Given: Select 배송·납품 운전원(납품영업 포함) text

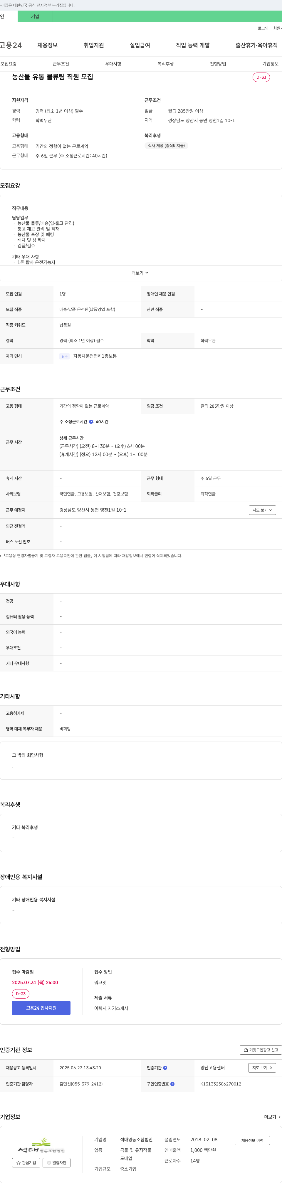Looking at the screenshot, I should point(87,310).
